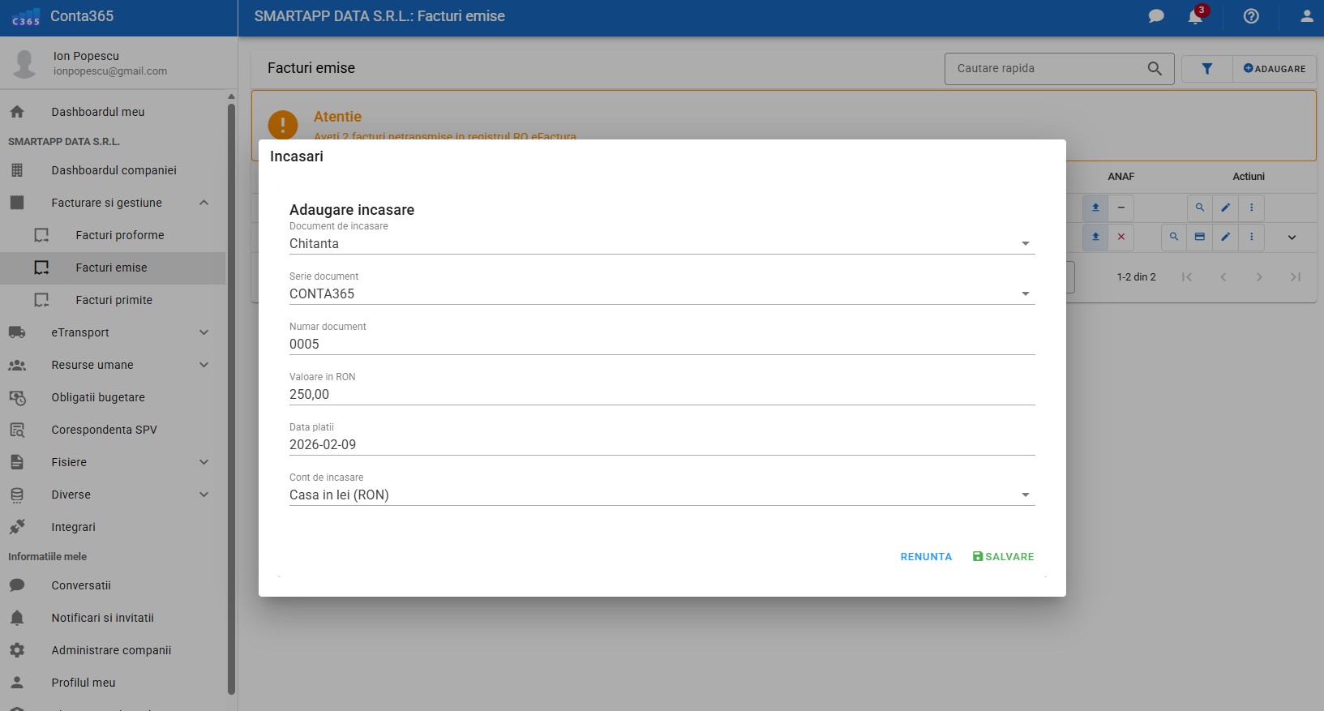Open notifications bell with badge
Image resolution: width=1324 pixels, height=711 pixels.
click(x=1196, y=16)
